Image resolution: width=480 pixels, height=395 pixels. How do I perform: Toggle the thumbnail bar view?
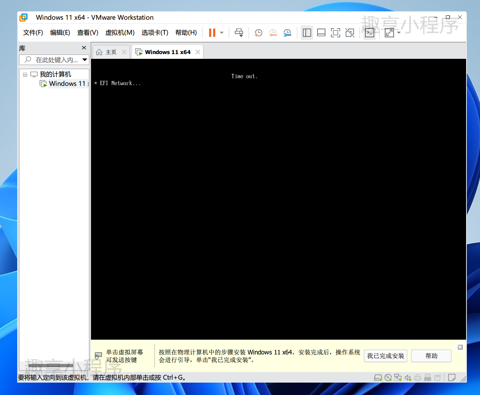click(x=321, y=33)
